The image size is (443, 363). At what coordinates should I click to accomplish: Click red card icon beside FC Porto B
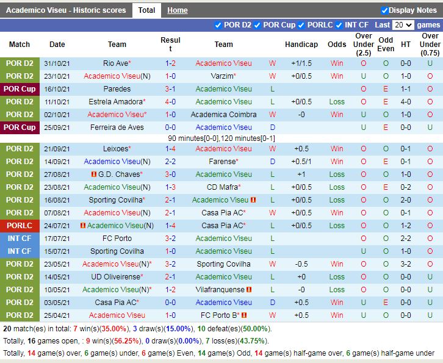point(244,315)
